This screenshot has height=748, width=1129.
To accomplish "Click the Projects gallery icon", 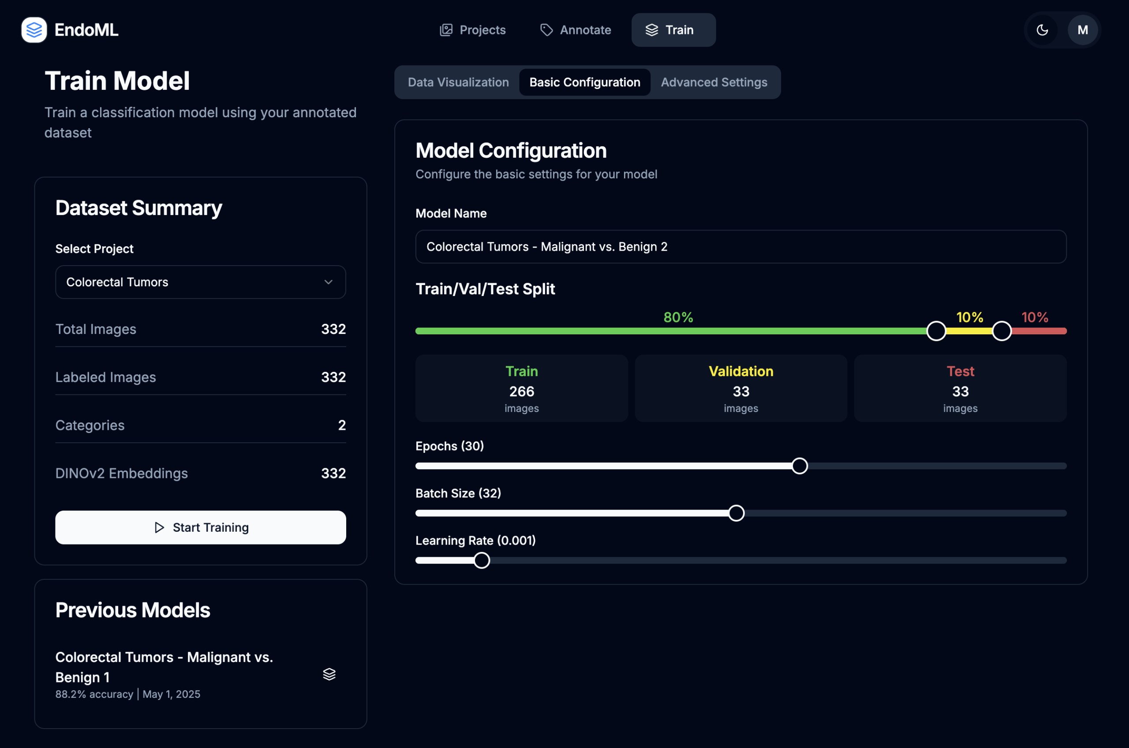I will [x=445, y=30].
